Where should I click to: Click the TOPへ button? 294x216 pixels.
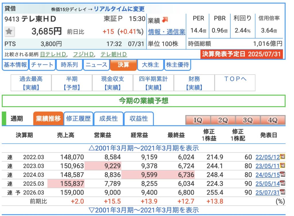[x=235, y=83]
